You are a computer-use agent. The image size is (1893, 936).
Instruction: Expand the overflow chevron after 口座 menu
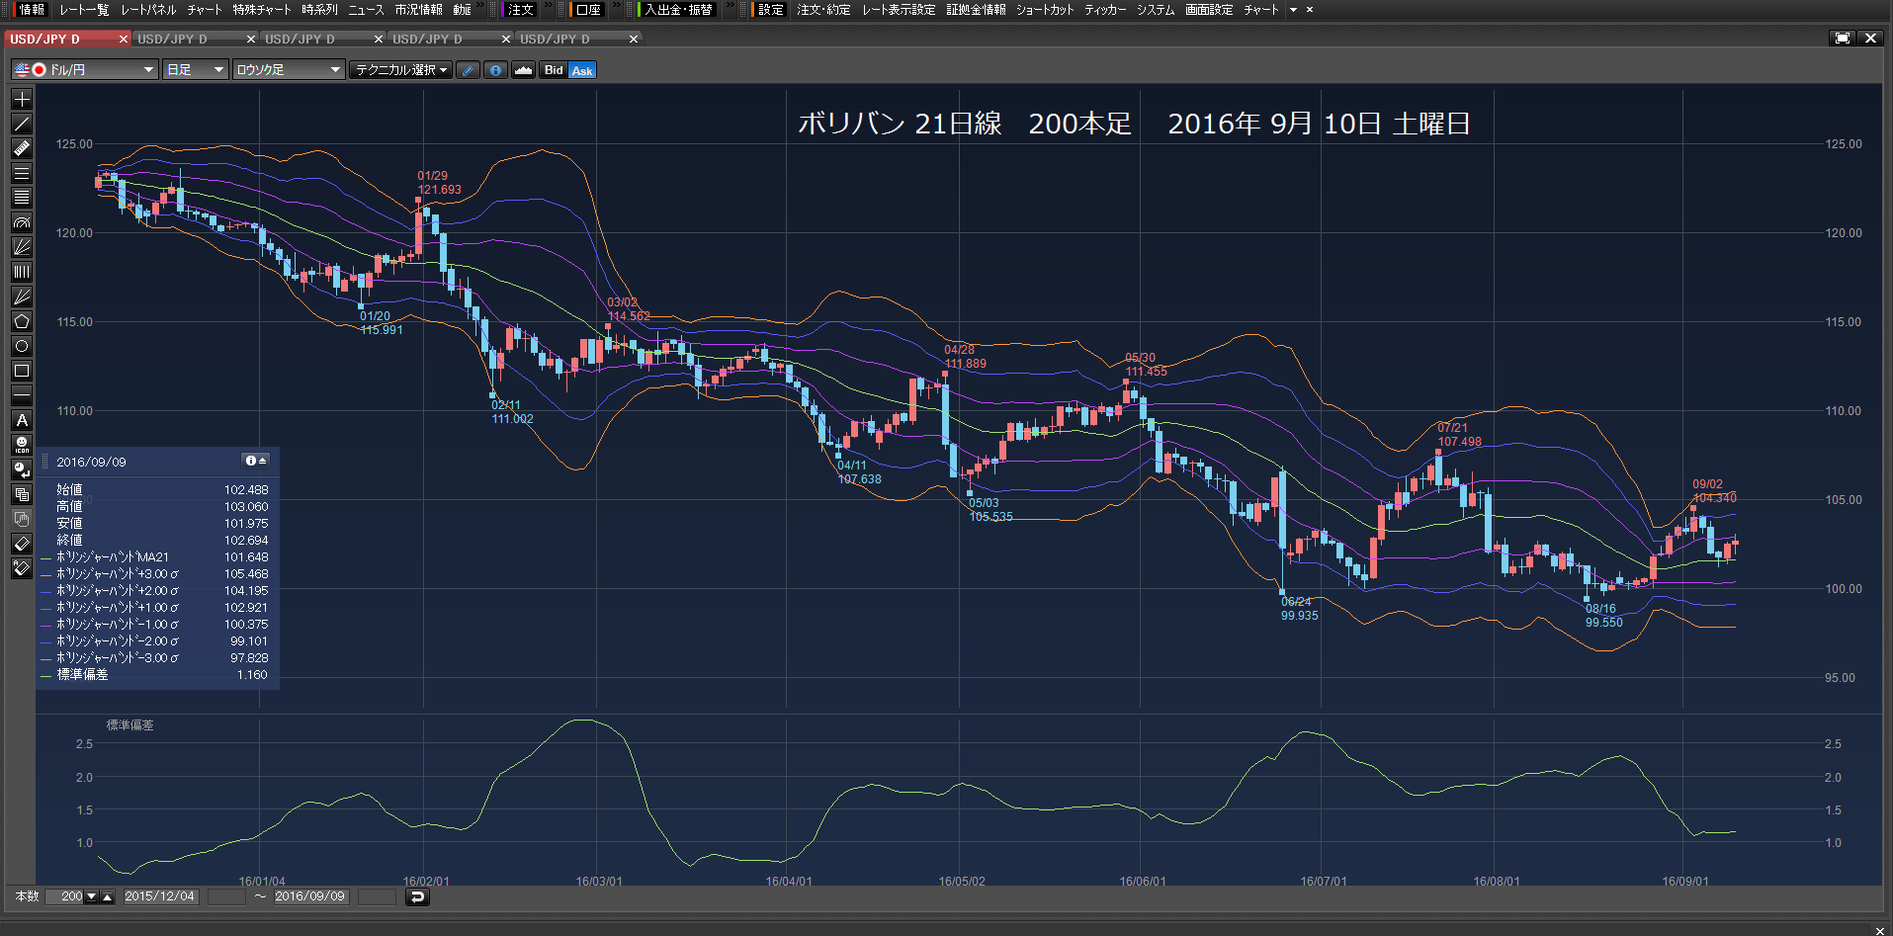[616, 7]
